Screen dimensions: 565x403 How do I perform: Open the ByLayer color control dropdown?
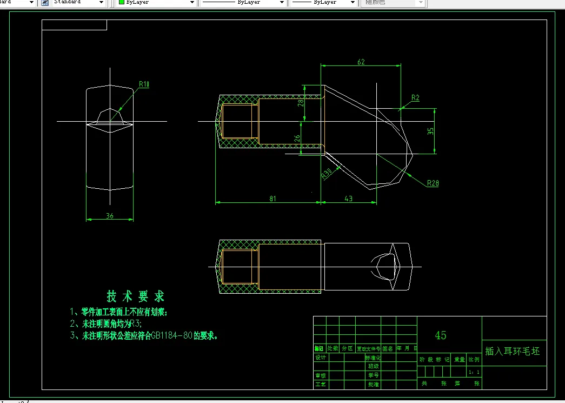[192, 3]
